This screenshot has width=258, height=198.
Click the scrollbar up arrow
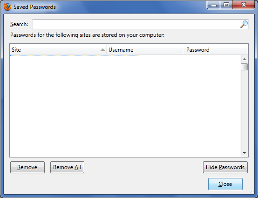[x=244, y=59]
